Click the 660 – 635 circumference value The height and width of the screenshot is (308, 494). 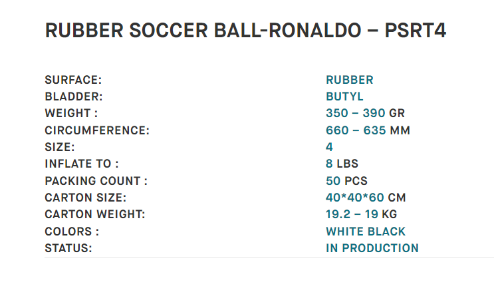[356, 130]
